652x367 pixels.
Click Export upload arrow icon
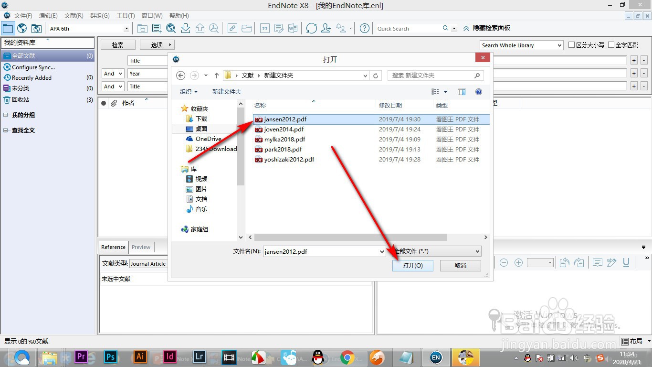point(200,28)
